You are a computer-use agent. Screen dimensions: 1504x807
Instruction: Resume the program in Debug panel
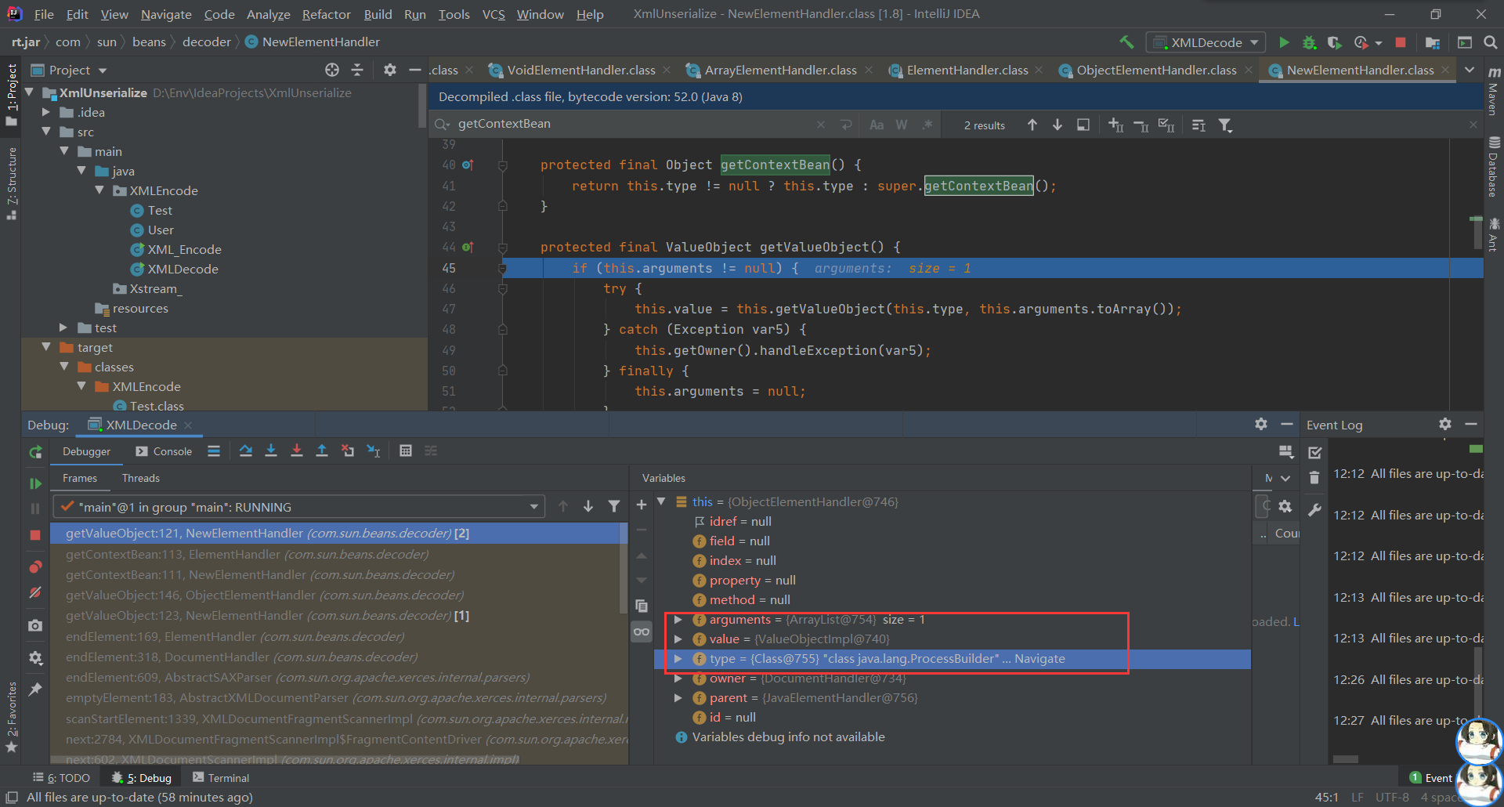pos(35,483)
